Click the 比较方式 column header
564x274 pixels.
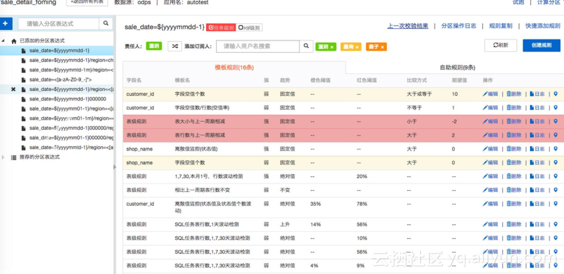pos(416,80)
